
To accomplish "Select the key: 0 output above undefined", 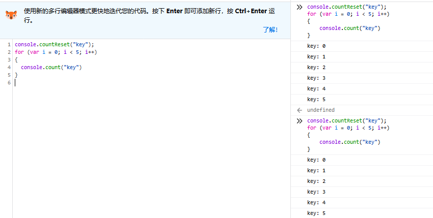I will click(316, 46).
